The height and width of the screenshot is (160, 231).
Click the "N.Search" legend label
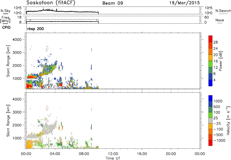point(223,11)
